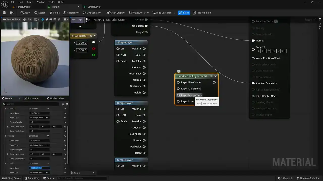The image size is (323, 181).
Task: Click the Save asset icon
Action: [x=4, y=13]
